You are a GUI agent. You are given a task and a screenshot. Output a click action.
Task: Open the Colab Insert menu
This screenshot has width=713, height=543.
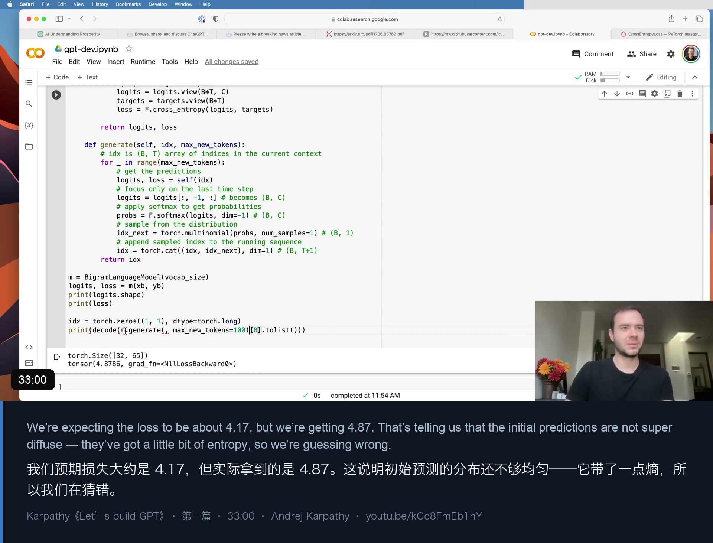pos(115,62)
